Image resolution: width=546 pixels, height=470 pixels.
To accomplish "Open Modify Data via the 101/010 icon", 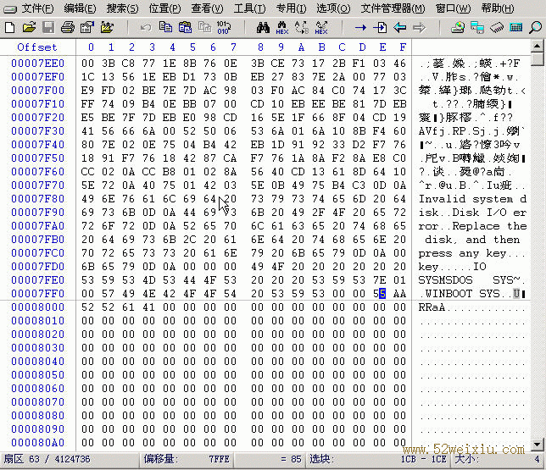I will (x=223, y=27).
